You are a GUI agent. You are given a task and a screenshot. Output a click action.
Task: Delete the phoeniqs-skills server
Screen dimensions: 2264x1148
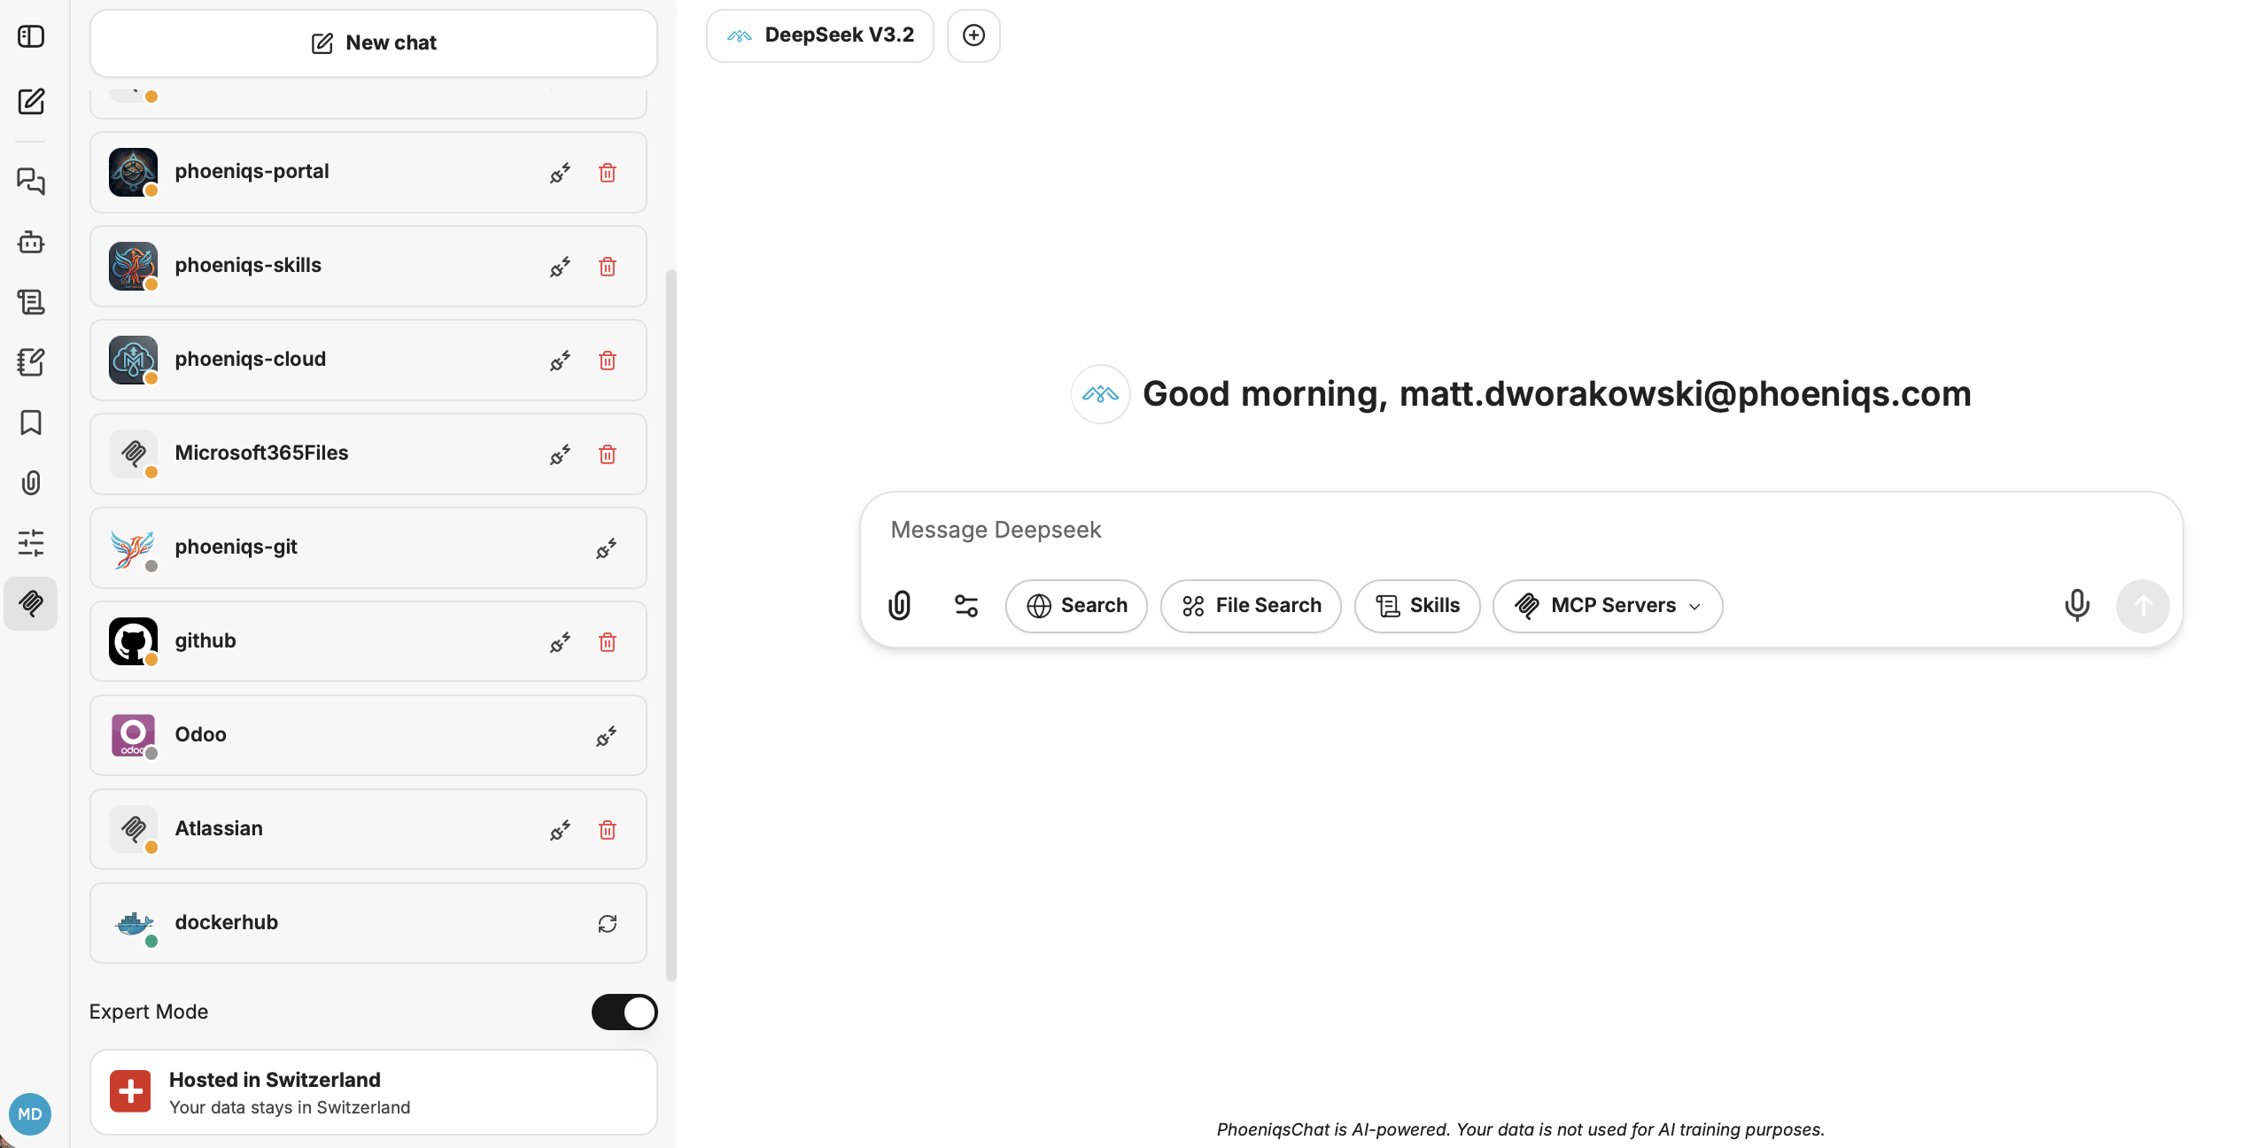(608, 267)
